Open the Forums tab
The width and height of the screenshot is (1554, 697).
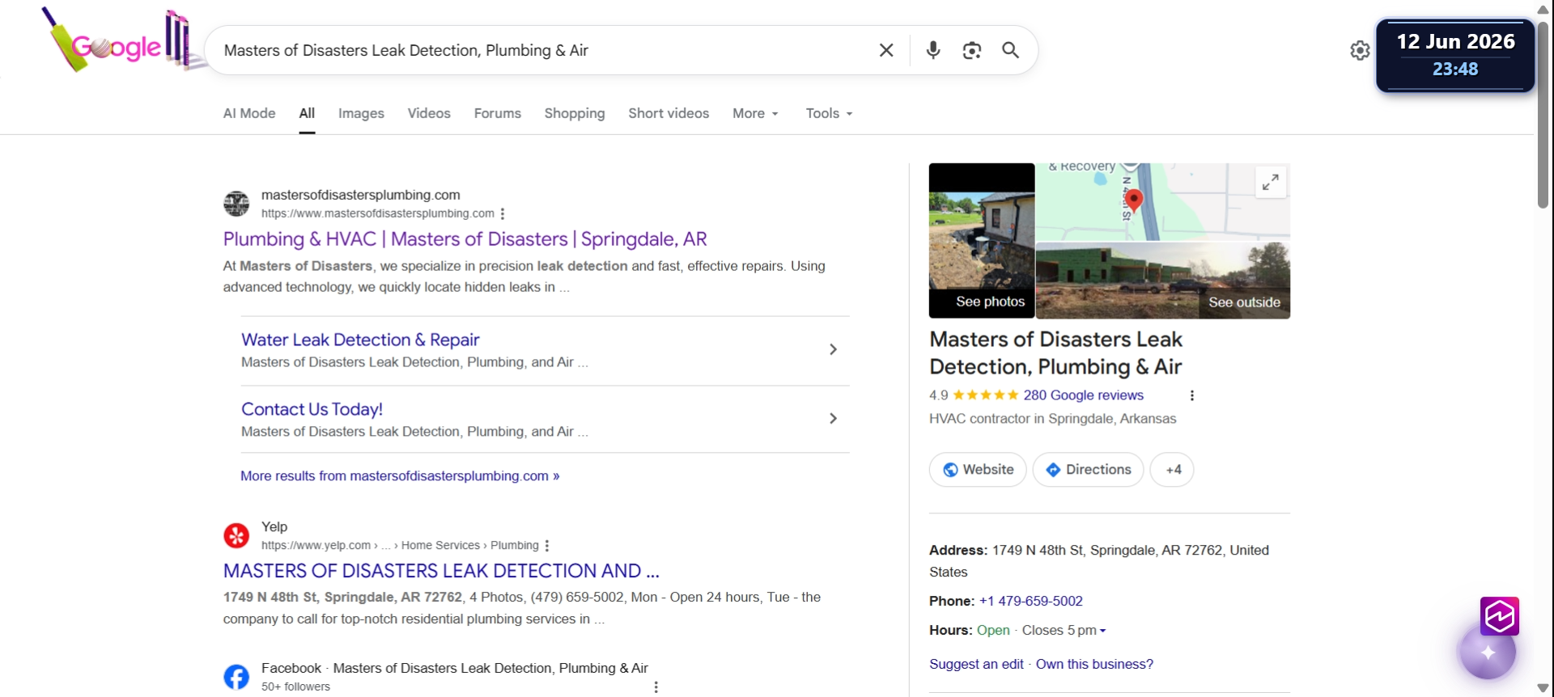click(x=498, y=113)
